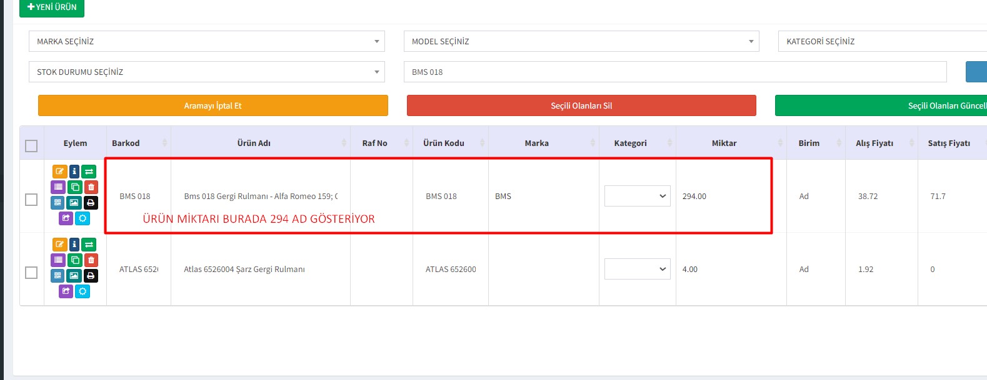Sort table by Miktar column header
The width and height of the screenshot is (987, 380).
(x=724, y=144)
